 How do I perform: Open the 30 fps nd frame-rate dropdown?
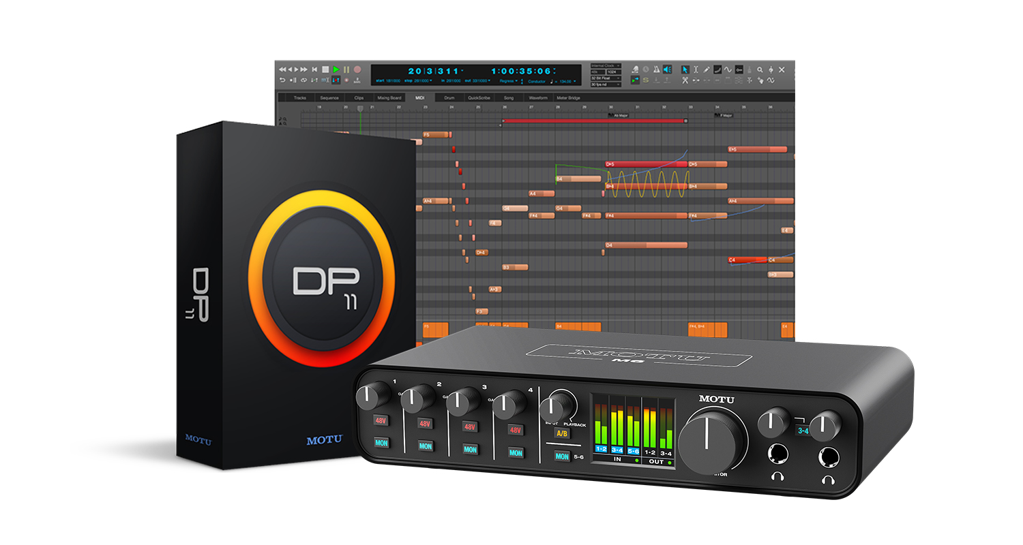[606, 84]
